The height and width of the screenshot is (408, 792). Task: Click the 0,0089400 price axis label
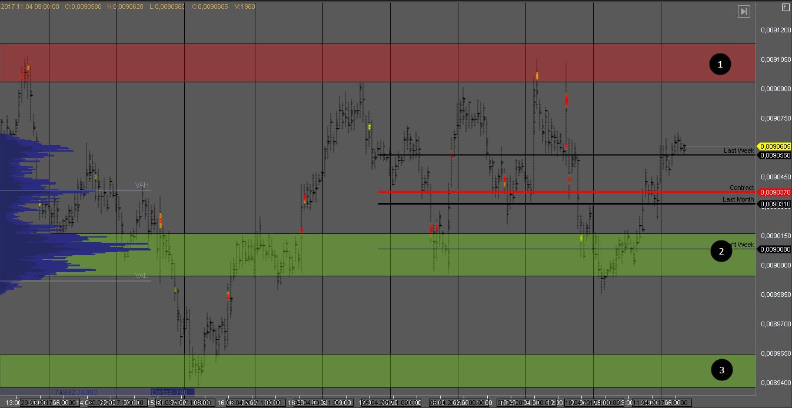coord(776,383)
